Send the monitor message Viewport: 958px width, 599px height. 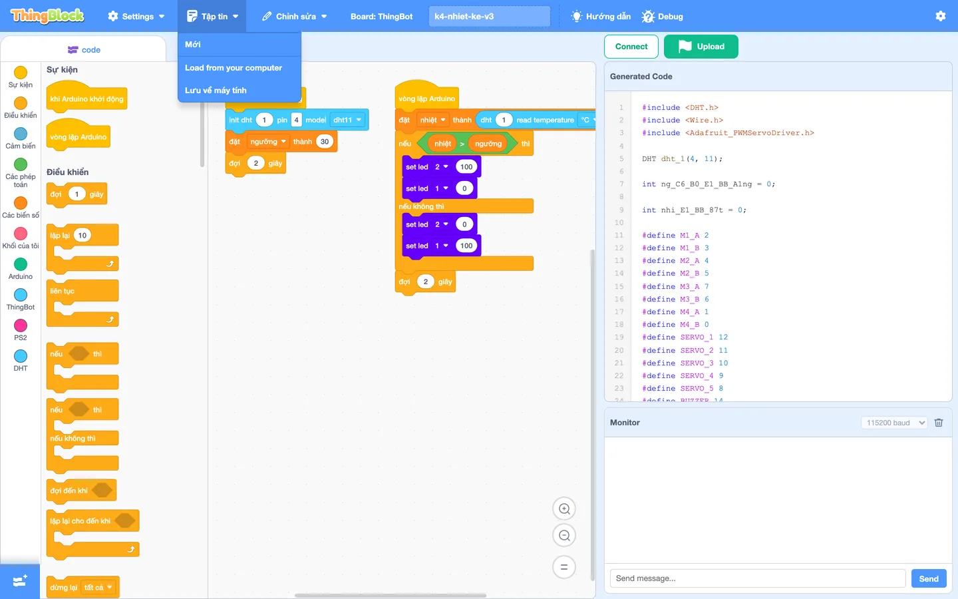coord(929,578)
